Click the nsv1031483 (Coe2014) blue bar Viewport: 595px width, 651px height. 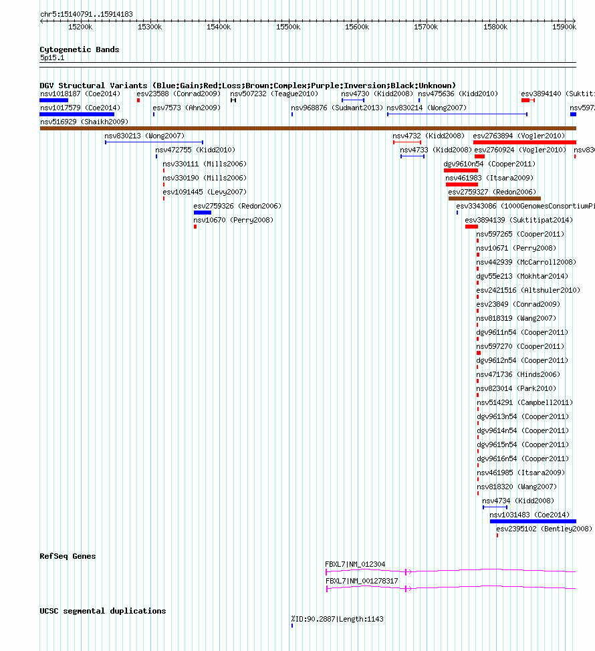coord(533,521)
